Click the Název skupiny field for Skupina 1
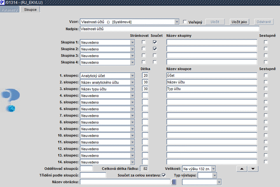The image size is (280, 187). [x=212, y=42]
